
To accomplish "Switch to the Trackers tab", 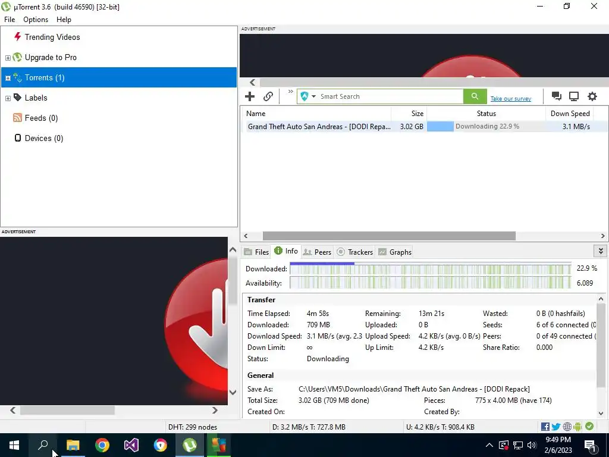I will click(x=354, y=252).
